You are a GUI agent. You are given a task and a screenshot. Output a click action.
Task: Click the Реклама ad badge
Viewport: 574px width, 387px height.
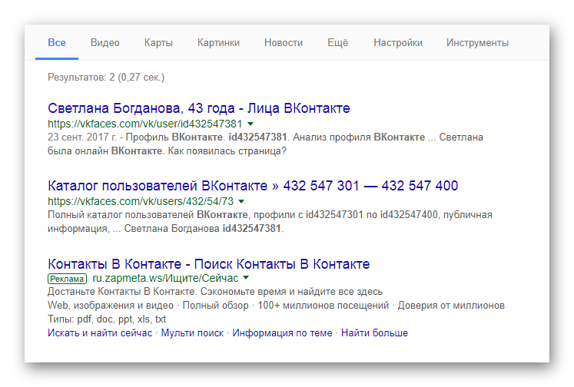tap(67, 279)
